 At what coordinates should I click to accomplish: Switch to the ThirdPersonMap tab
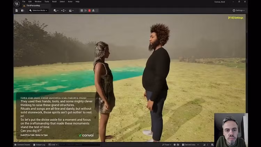(x=34, y=6)
